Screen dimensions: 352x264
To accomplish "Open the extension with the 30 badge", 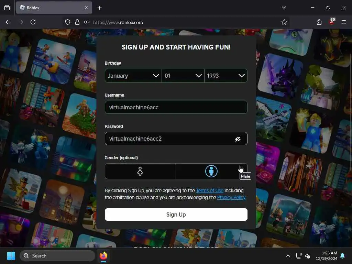I will (332, 21).
